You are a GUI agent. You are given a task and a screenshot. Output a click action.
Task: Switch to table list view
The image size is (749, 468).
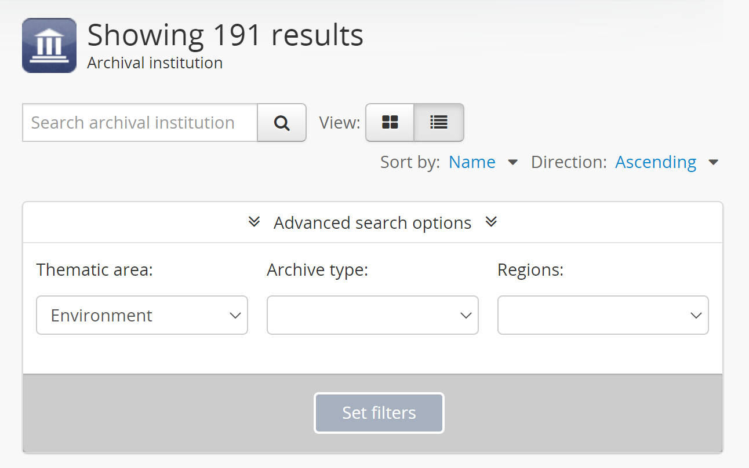pos(439,122)
